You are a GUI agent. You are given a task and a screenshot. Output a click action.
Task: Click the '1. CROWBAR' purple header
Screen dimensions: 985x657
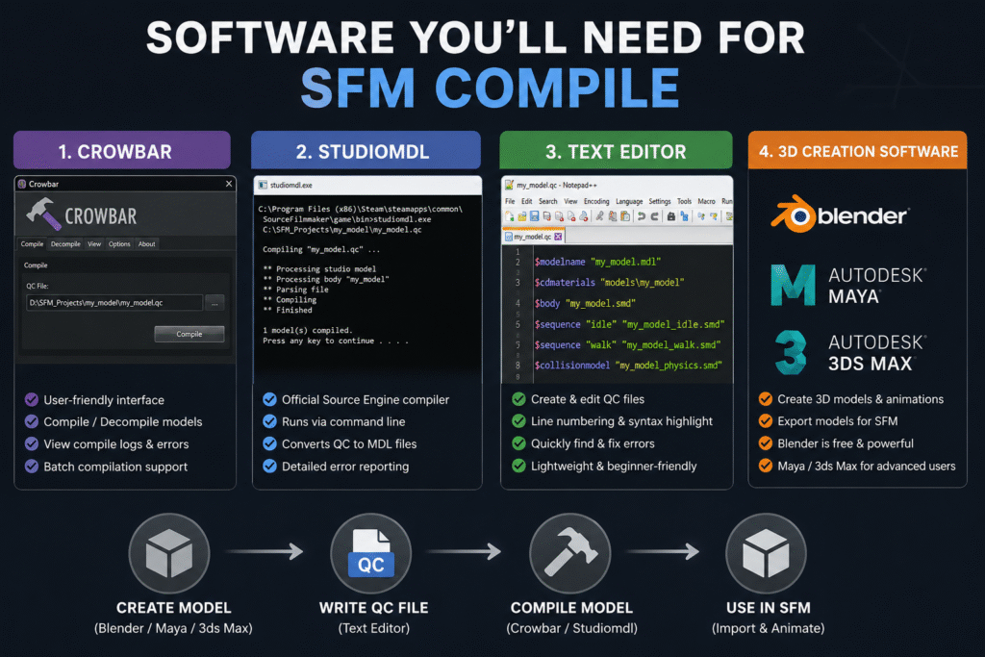pyautogui.click(x=122, y=150)
